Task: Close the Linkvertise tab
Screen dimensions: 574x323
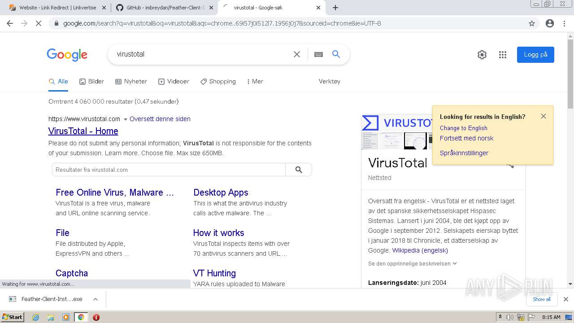Action: 104,8
